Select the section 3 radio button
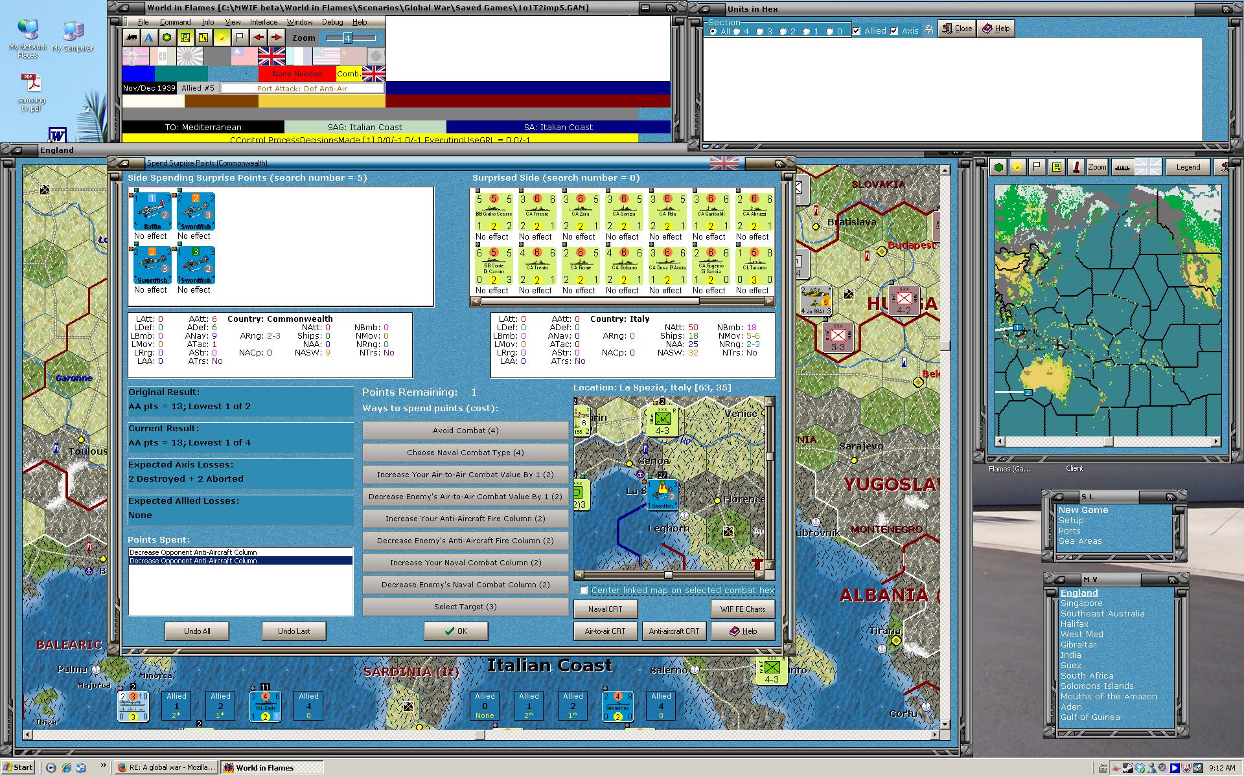 click(x=760, y=31)
